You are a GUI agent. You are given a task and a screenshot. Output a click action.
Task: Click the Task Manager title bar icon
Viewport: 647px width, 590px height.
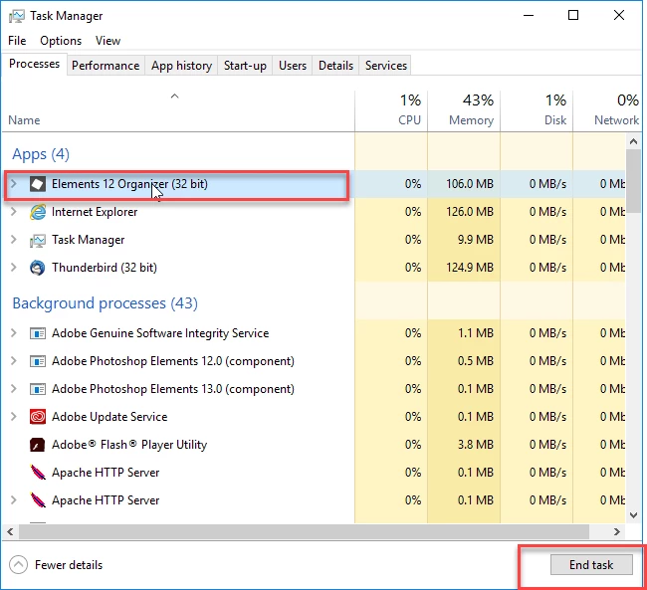17,16
